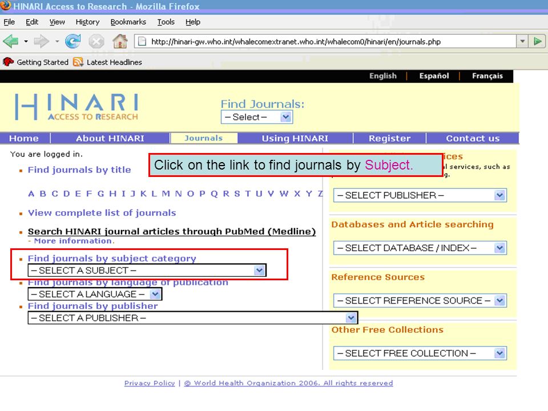Image resolution: width=548 pixels, height=411 pixels.
Task: Browse journals starting with letter Q
Action: [x=214, y=194]
